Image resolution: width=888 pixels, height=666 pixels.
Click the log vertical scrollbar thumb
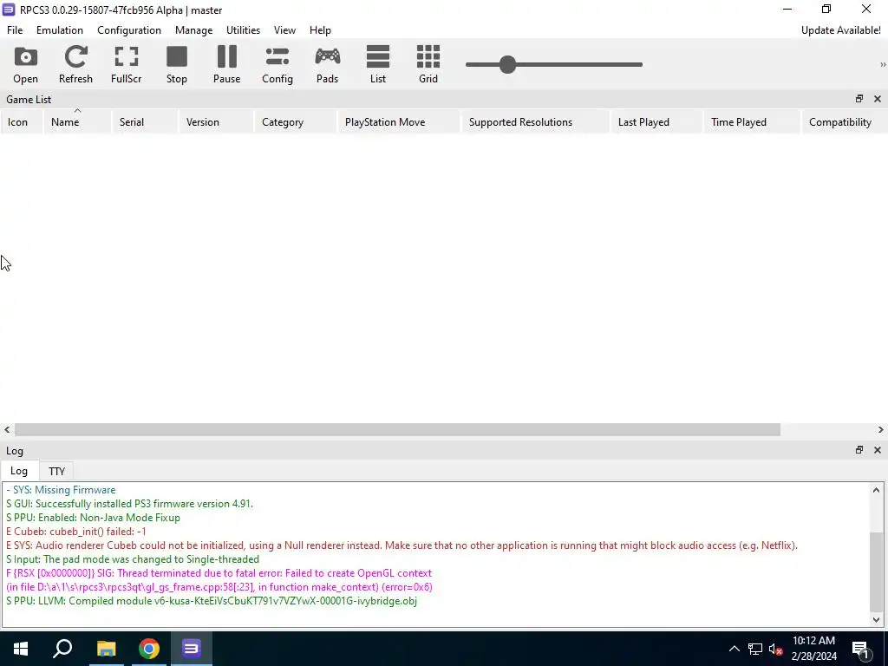click(x=876, y=572)
